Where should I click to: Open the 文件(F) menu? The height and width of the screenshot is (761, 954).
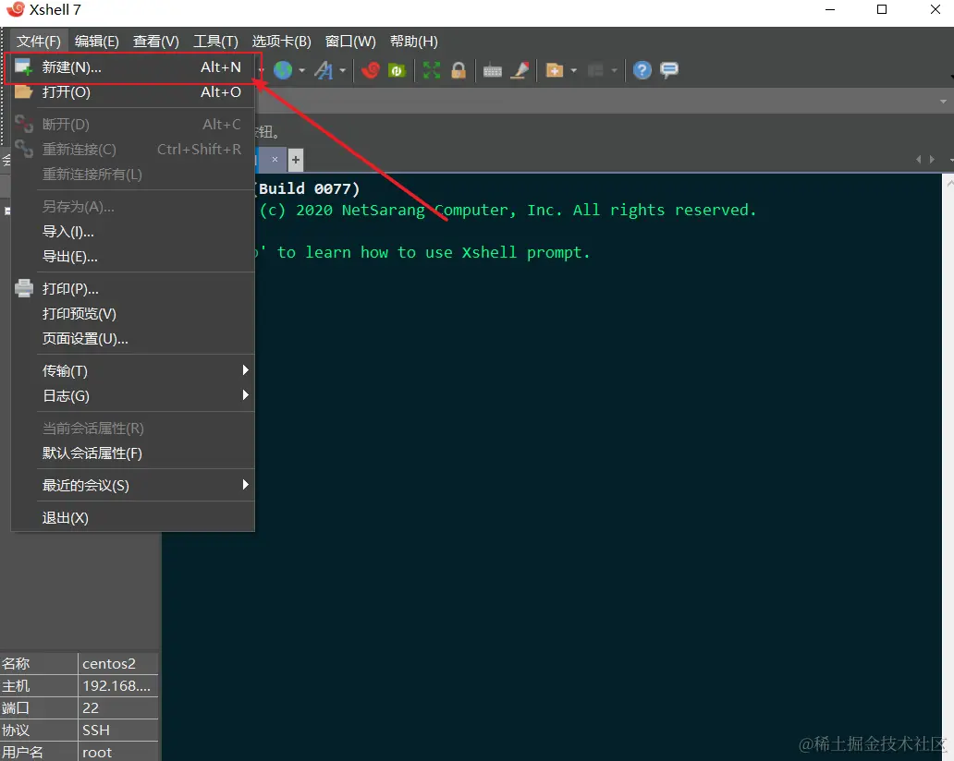[x=38, y=42]
